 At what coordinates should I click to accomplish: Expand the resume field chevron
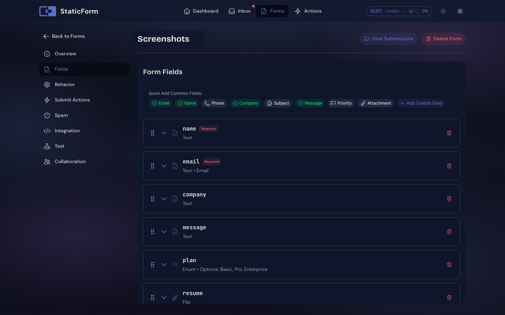164,297
